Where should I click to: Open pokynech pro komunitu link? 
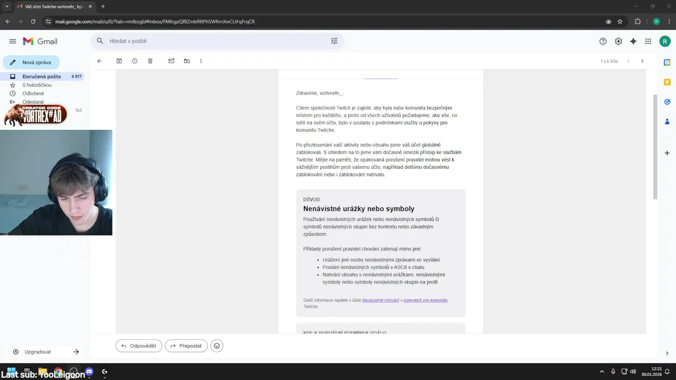click(x=426, y=300)
